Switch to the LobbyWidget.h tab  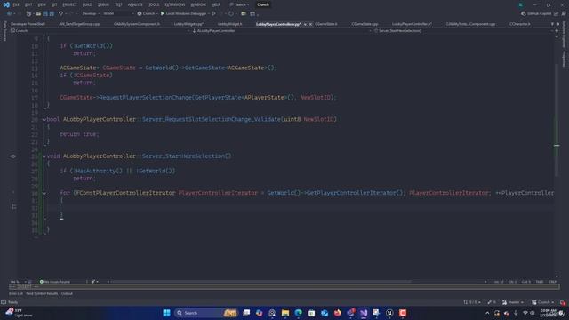pyautogui.click(x=229, y=24)
